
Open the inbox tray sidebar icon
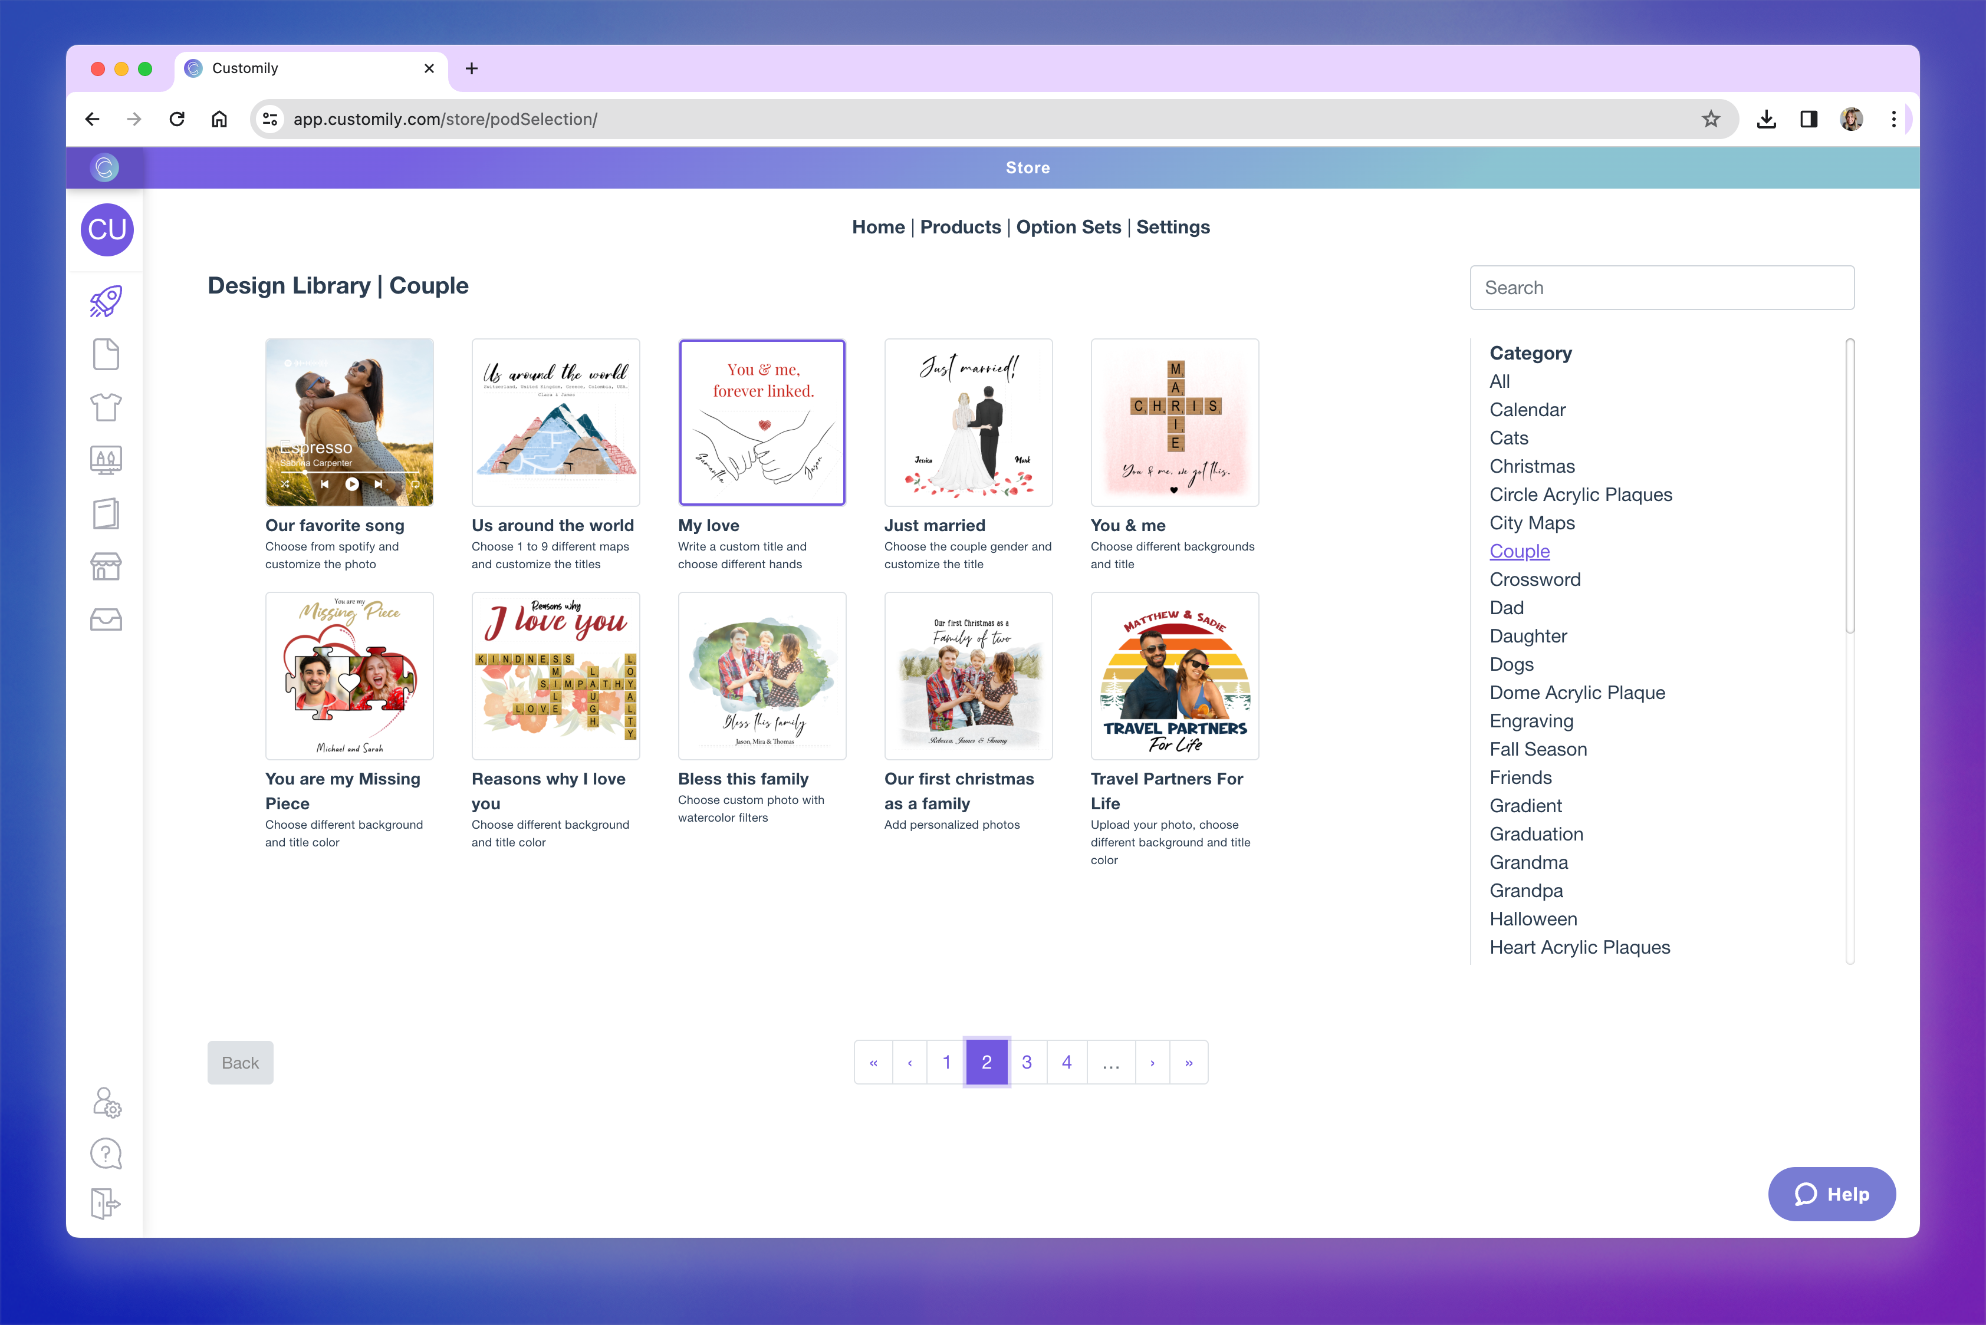point(106,619)
